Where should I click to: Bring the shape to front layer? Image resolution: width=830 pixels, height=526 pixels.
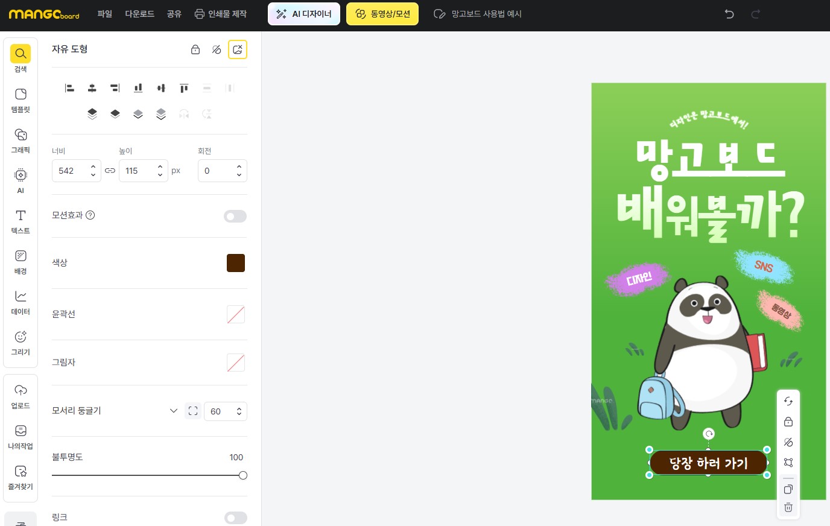coord(92,114)
